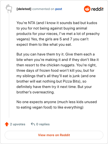108x144 pixels.
Task: Click the 'View more on Reddit' button
Action: (x=54, y=135)
